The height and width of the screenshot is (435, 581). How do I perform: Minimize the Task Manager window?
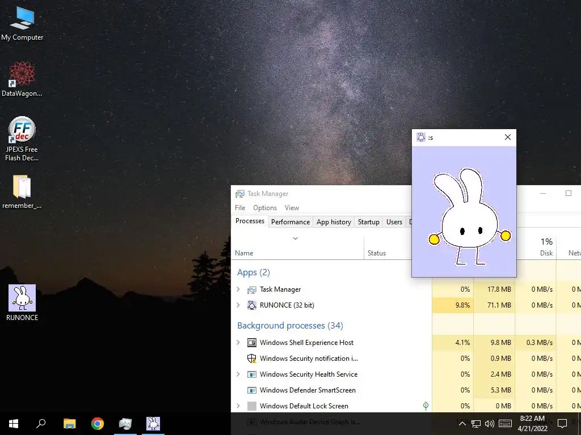click(543, 193)
